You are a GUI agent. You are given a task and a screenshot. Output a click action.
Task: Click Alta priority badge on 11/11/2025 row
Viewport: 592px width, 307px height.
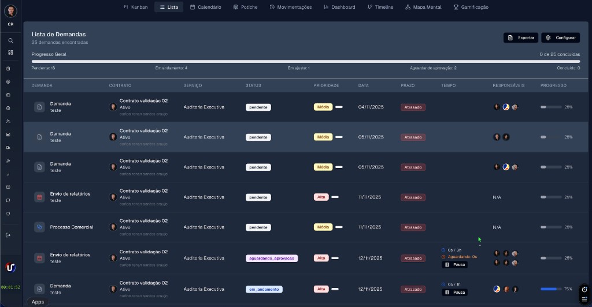click(x=321, y=197)
